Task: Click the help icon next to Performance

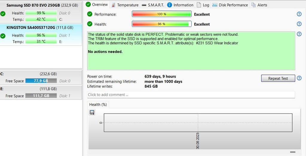Action: tap(299, 14)
